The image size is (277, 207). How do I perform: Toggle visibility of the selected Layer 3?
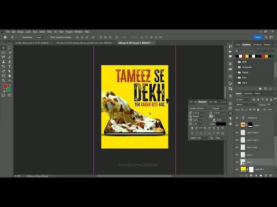point(237,162)
